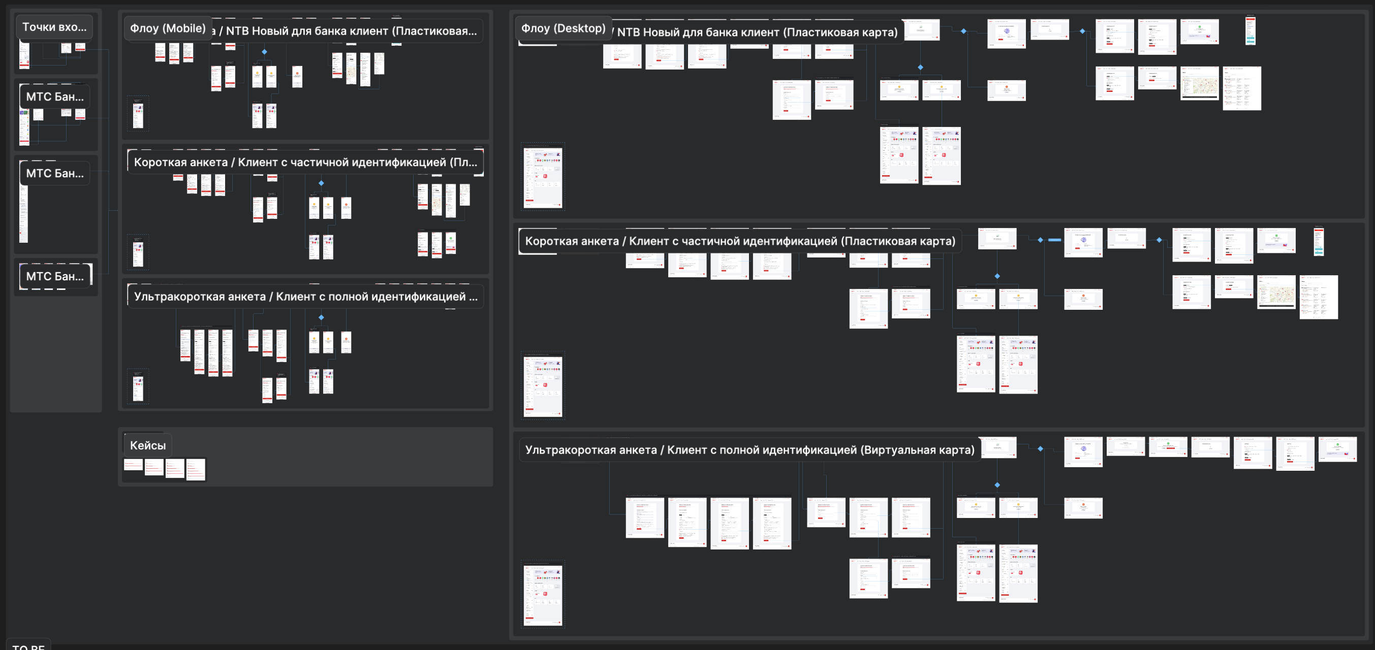
Task: Click the tallest last thumbnail under Кейсы
Action: coord(195,469)
